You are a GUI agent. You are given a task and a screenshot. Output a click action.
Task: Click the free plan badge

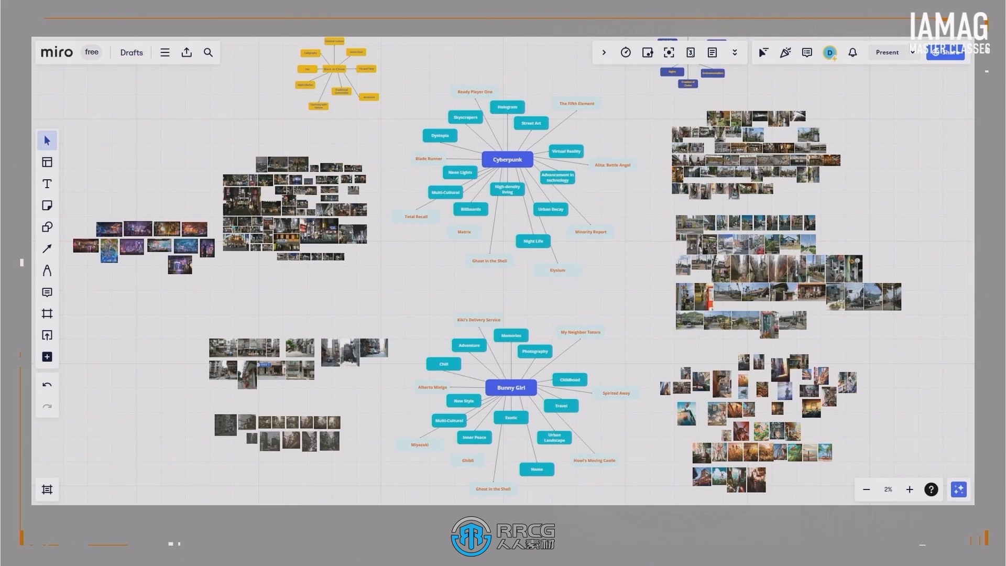coord(92,52)
